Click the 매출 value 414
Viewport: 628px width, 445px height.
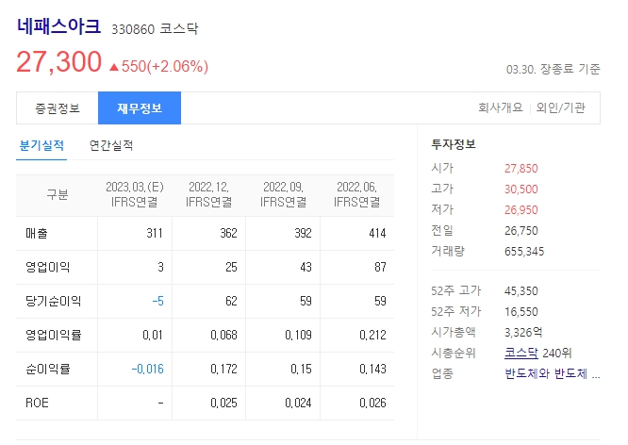coord(377,233)
